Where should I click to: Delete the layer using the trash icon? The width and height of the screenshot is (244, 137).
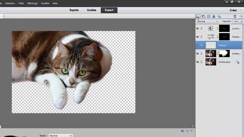coord(235,16)
